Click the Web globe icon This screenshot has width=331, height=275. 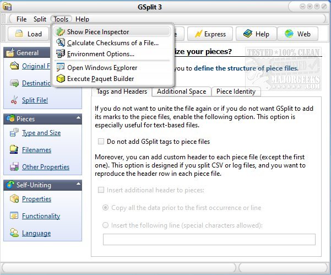tap(289, 34)
